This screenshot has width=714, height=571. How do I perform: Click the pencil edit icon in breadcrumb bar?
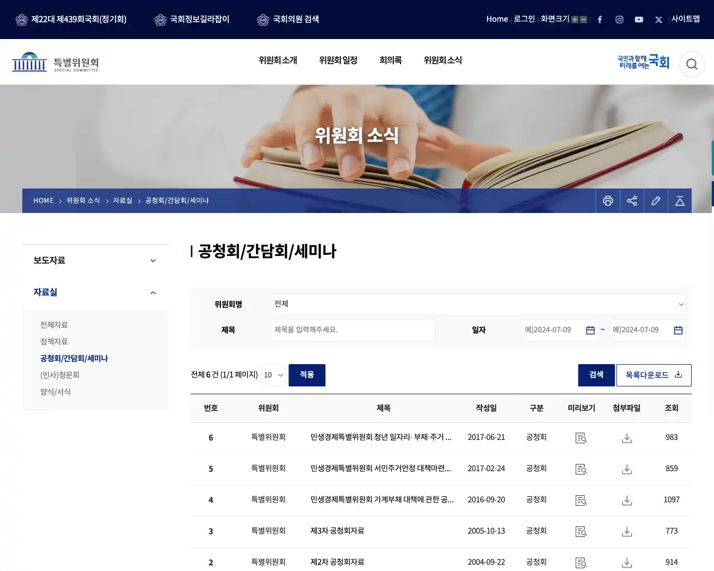point(656,201)
